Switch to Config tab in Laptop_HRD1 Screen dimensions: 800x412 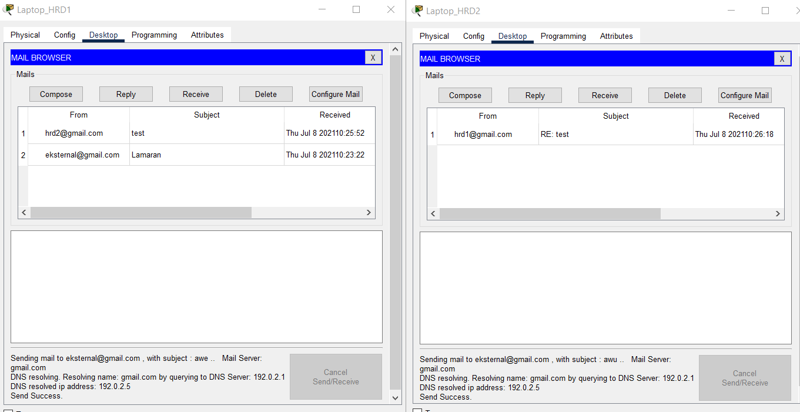point(65,35)
